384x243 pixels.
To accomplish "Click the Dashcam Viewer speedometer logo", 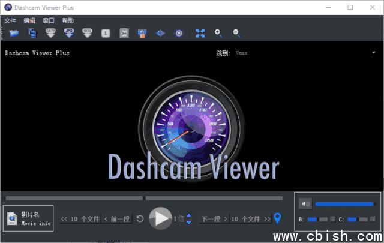I will coord(192,128).
